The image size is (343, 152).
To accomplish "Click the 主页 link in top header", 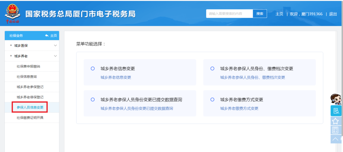I will [x=279, y=14].
